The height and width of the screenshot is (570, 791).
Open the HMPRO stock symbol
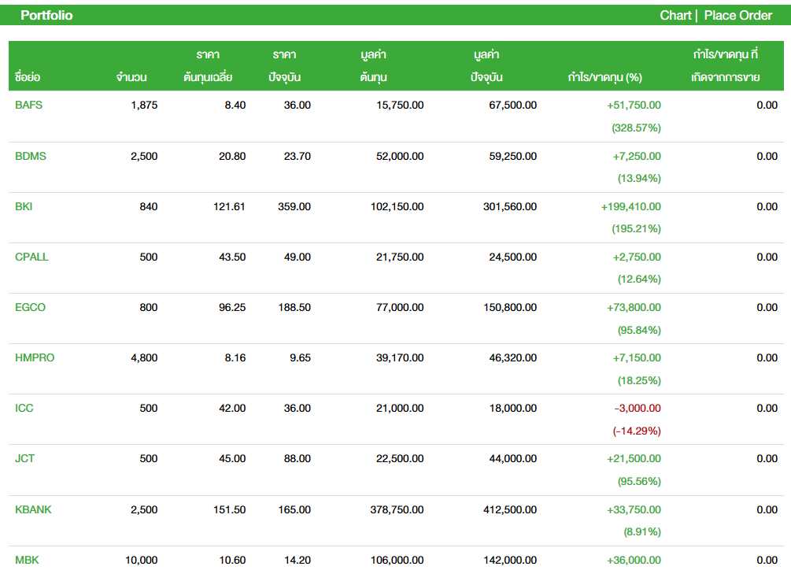click(x=35, y=357)
